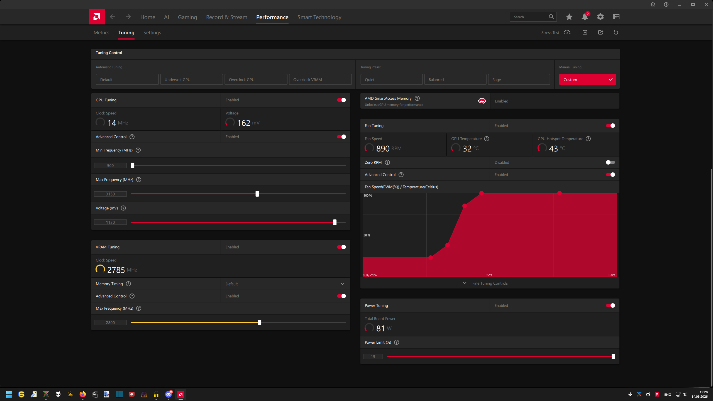Choose Overclock GPU automatic tuning
Screen dimensions: 713x401
pos(256,79)
